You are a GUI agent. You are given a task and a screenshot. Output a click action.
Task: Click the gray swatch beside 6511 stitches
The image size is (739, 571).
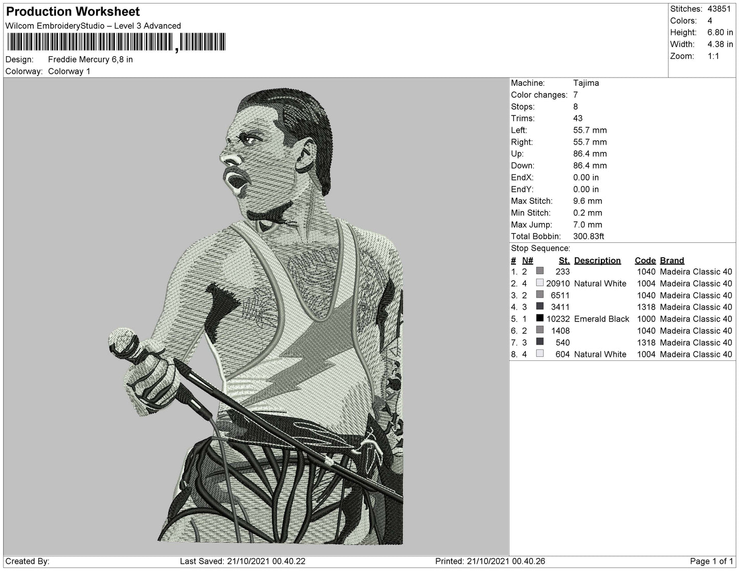(540, 294)
